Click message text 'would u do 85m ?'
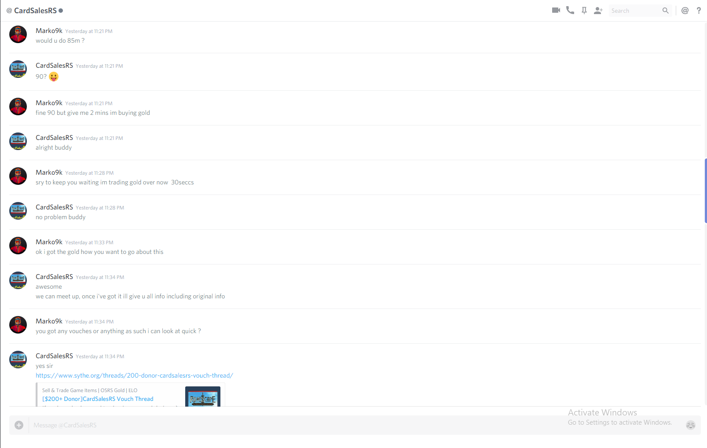The image size is (707, 448). point(60,40)
